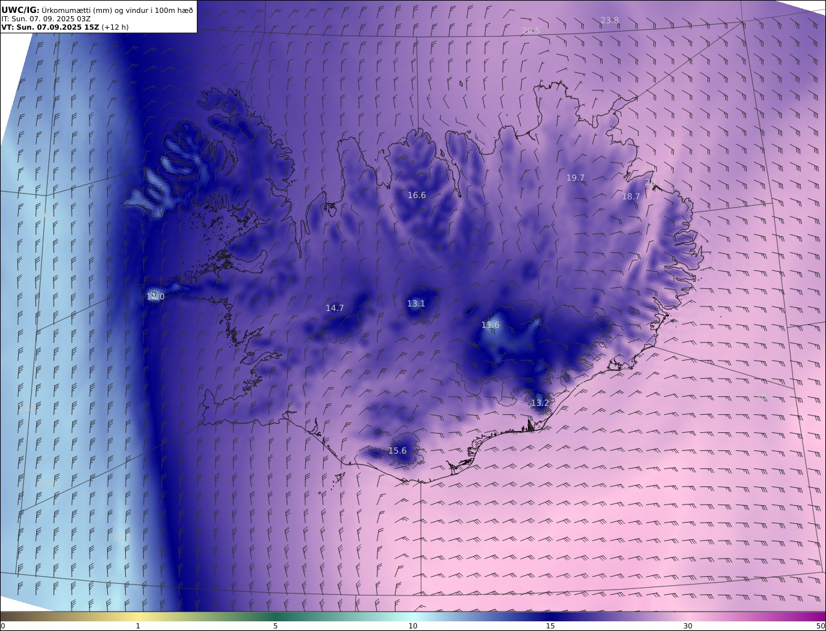Click the 26.5 value label on the map
The image size is (826, 631).
[x=531, y=31]
